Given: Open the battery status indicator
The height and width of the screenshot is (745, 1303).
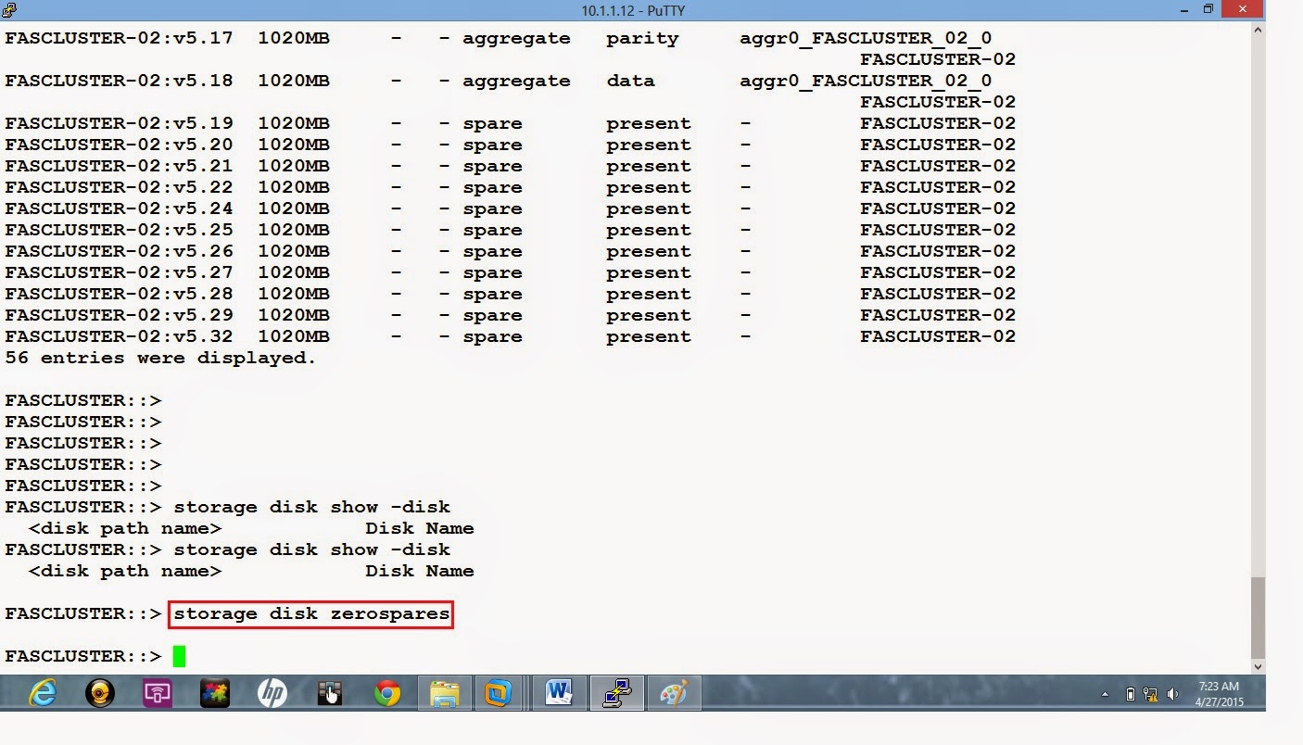Looking at the screenshot, I should tap(1131, 694).
